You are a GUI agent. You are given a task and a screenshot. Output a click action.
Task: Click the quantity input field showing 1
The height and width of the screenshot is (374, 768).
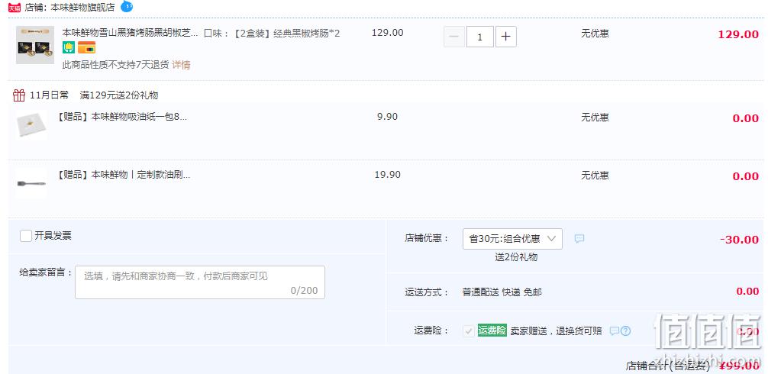pos(480,37)
